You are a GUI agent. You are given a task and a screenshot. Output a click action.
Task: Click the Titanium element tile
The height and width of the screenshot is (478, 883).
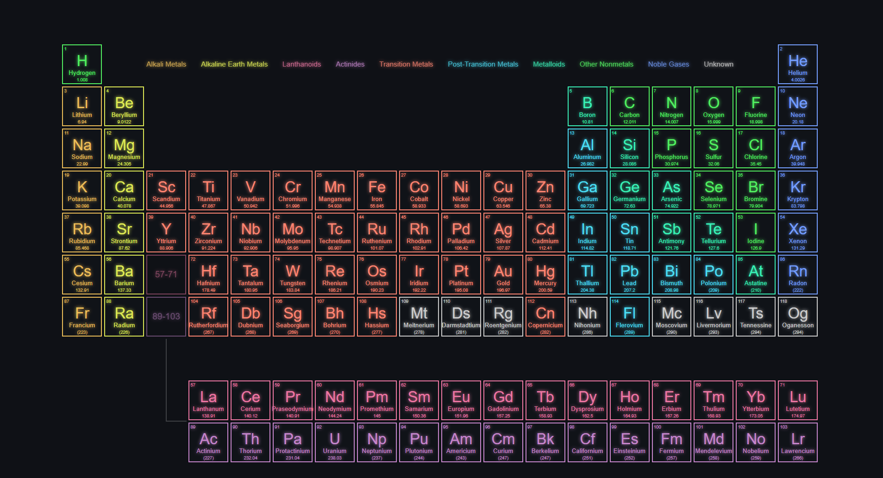point(208,190)
